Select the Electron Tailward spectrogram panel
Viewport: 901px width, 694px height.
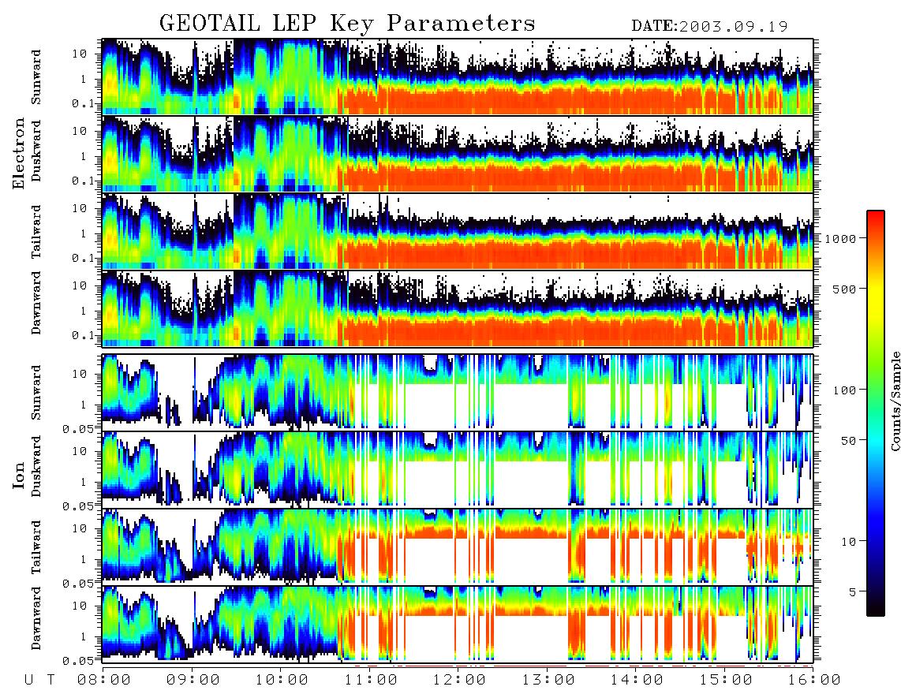(x=458, y=231)
